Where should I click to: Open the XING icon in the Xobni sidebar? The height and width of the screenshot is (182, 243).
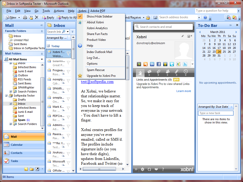click(178, 64)
